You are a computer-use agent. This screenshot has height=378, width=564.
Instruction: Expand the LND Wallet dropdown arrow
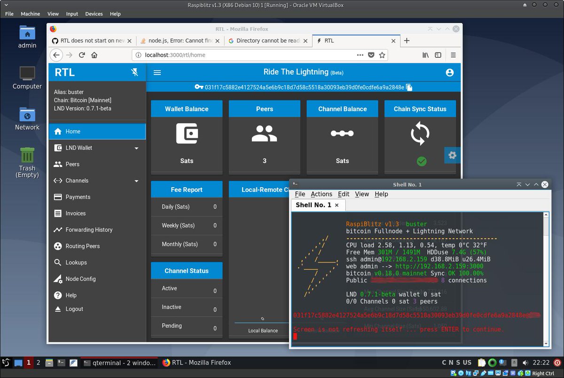[x=137, y=148]
